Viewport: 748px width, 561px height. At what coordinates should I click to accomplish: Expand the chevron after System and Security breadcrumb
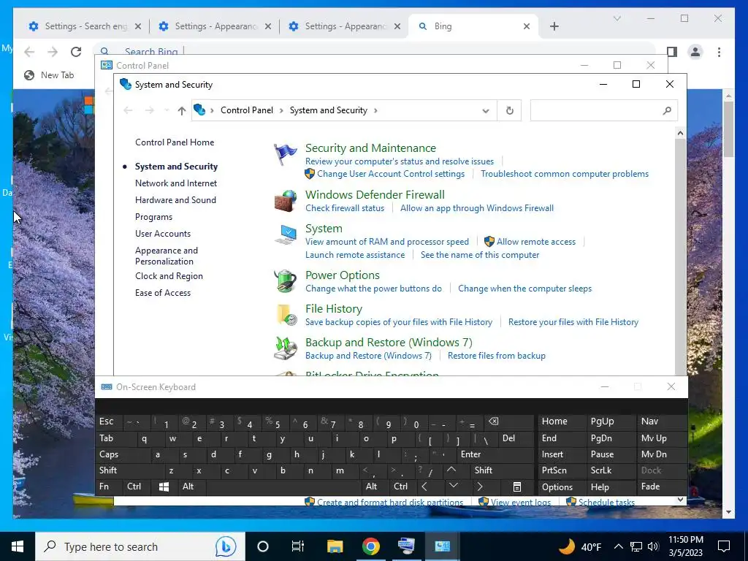click(375, 111)
